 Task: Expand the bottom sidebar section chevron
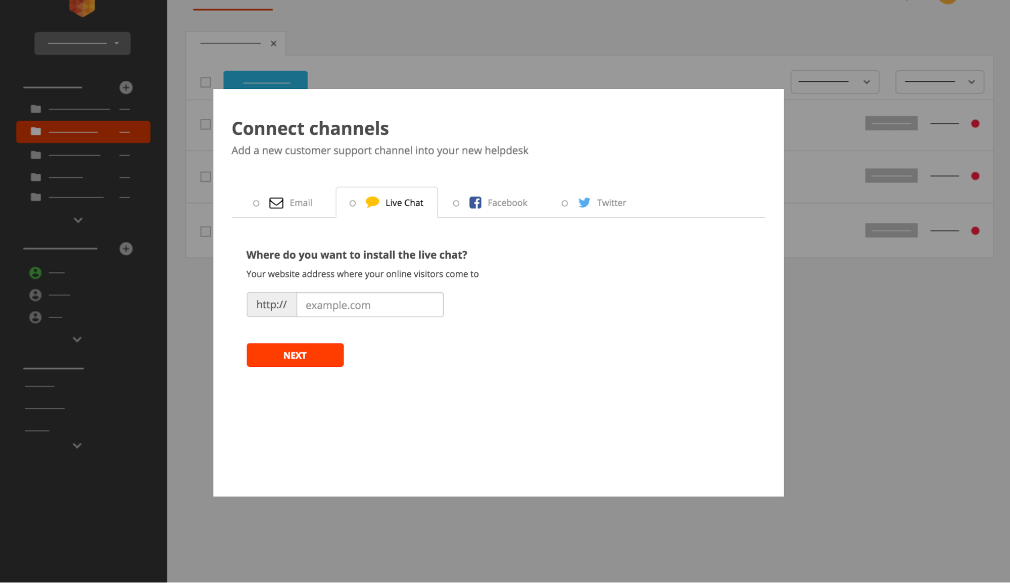click(x=77, y=446)
